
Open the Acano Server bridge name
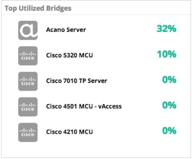(x=66, y=30)
